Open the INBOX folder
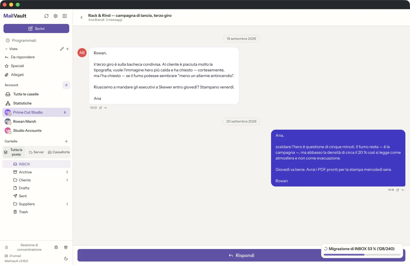This screenshot has height=265, width=410. click(36, 164)
